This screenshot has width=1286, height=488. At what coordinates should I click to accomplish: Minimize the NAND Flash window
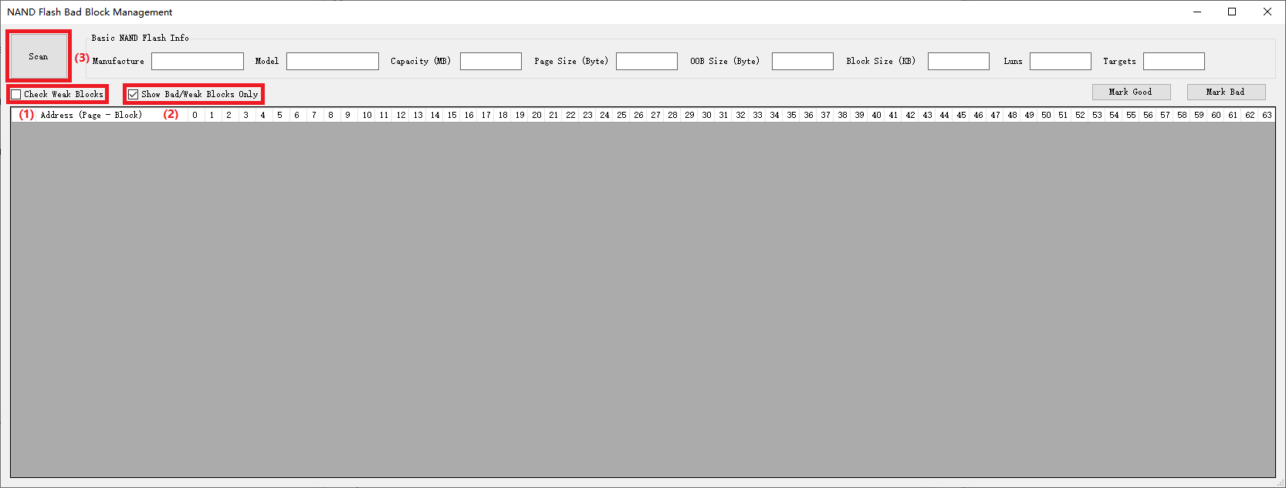coord(1197,12)
